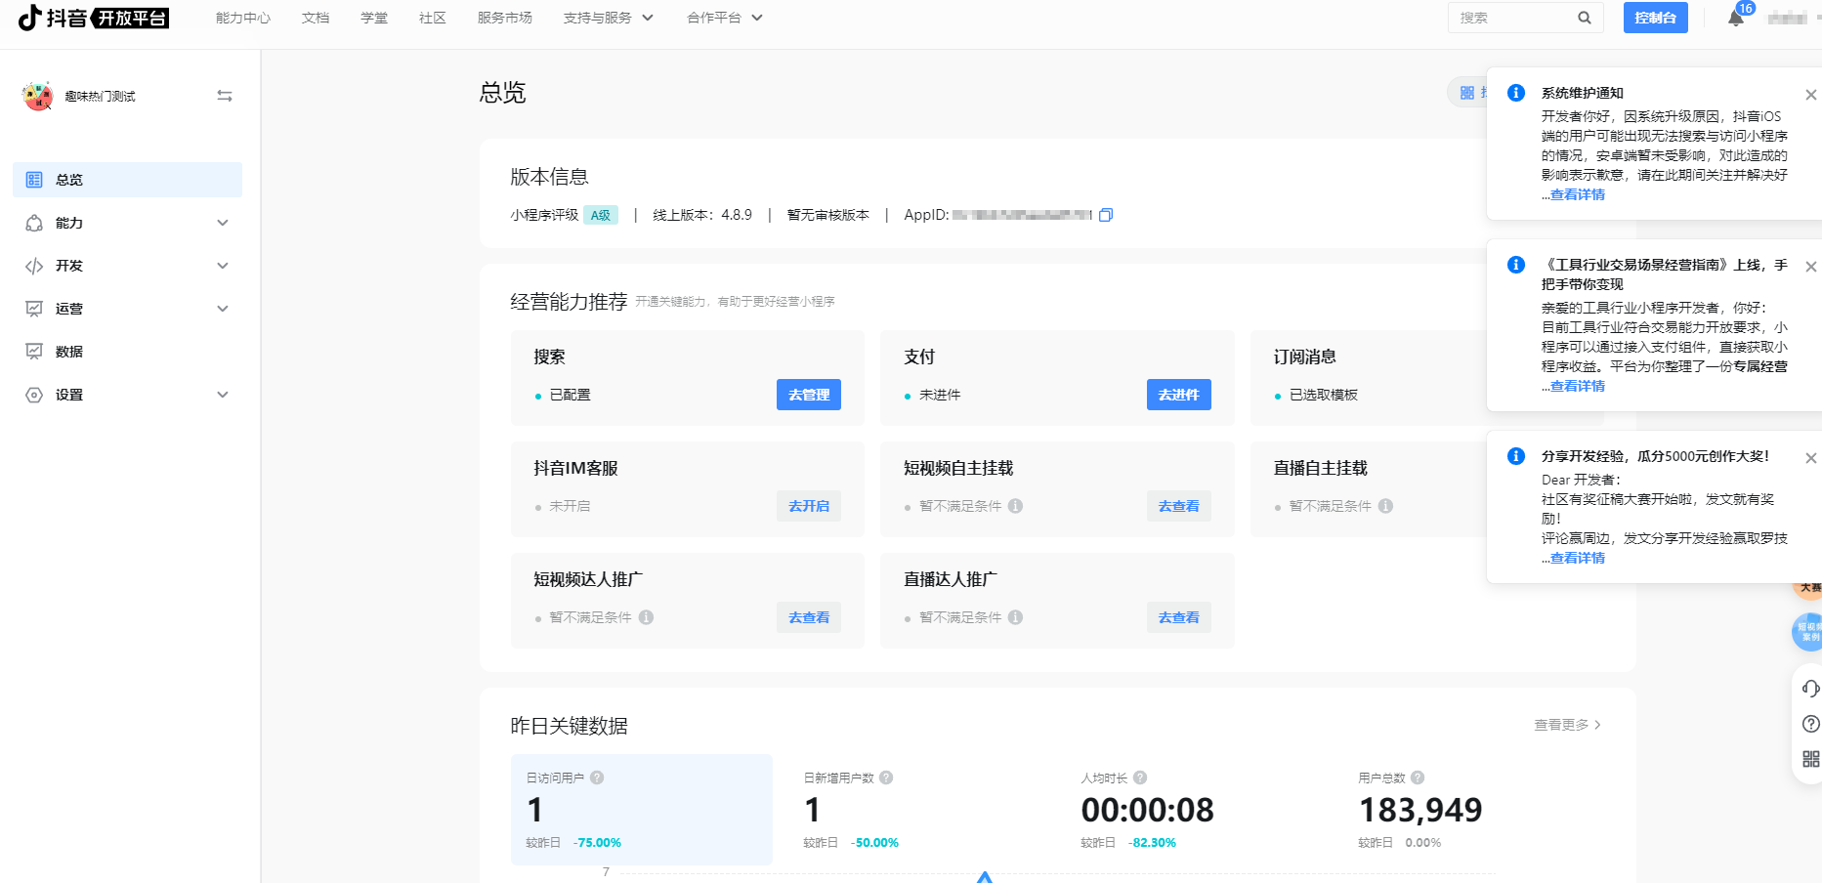Click the 去进件 button for 支付
Viewport: 1822px width, 883px height.
[x=1178, y=395]
